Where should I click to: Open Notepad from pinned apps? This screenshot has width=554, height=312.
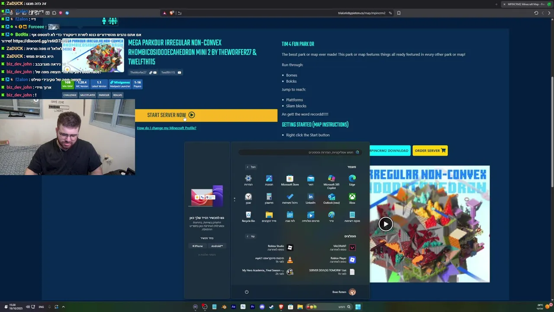[352, 217]
